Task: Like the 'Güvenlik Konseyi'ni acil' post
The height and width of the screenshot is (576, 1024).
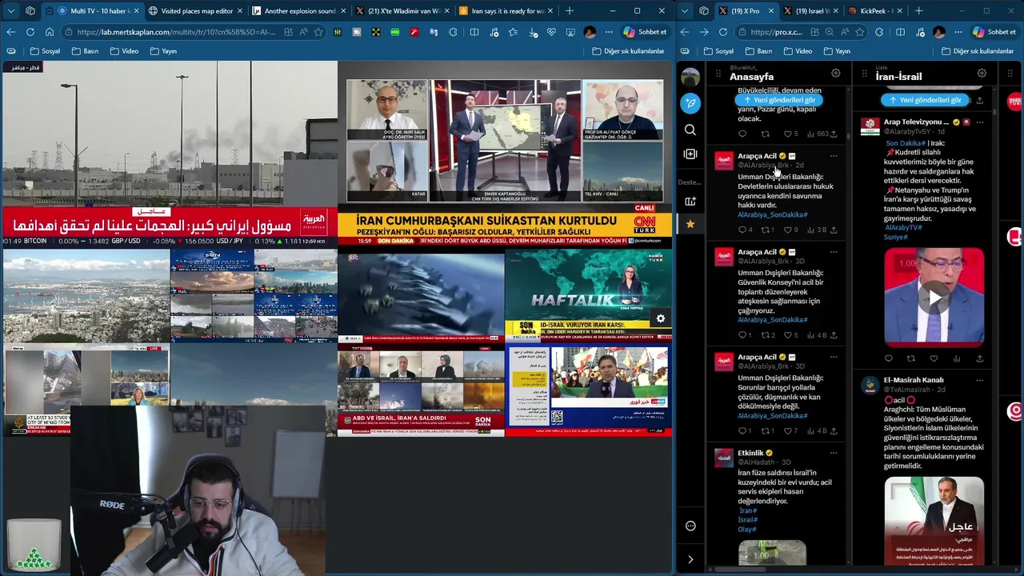Action: (787, 335)
